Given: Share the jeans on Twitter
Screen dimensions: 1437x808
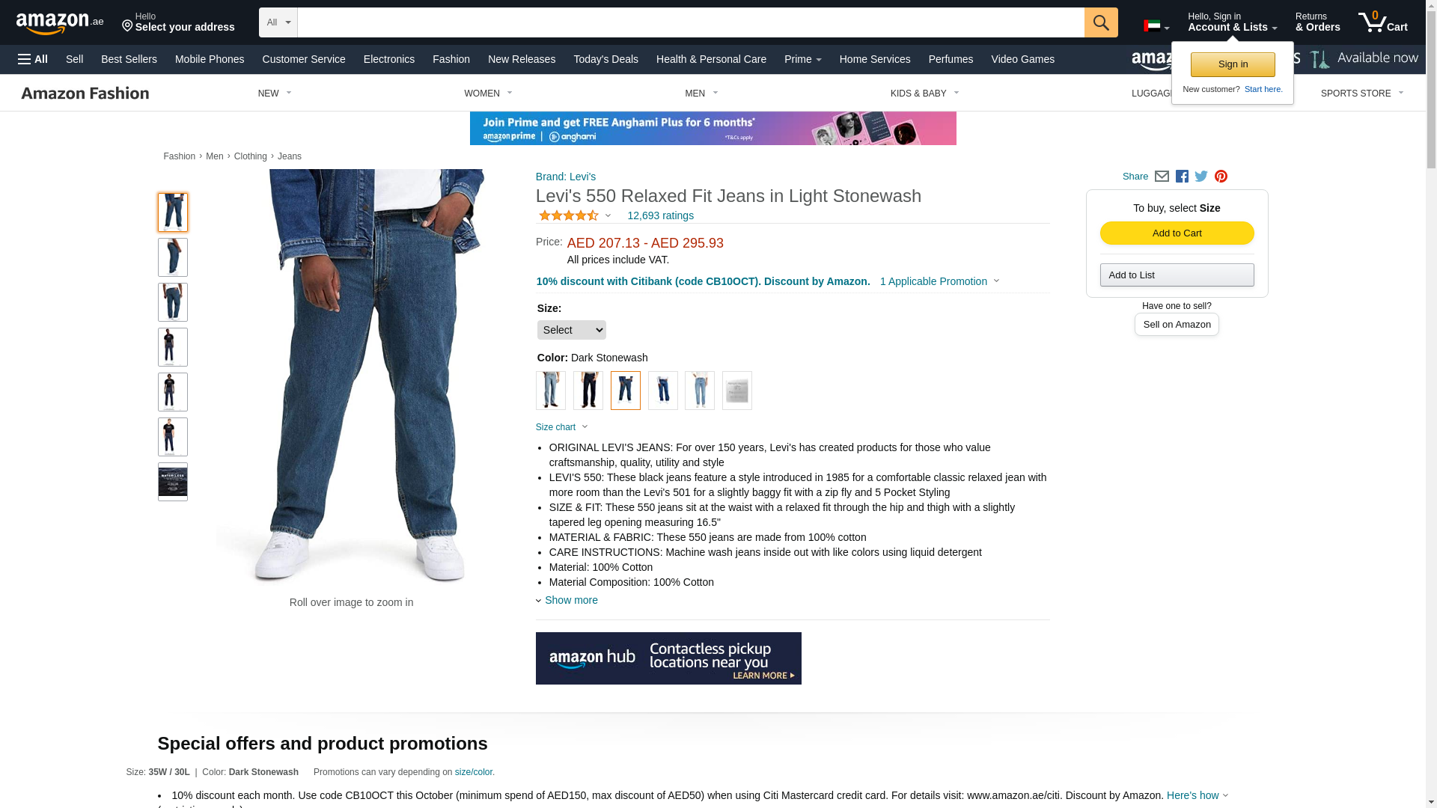Looking at the screenshot, I should pyautogui.click(x=1201, y=177).
